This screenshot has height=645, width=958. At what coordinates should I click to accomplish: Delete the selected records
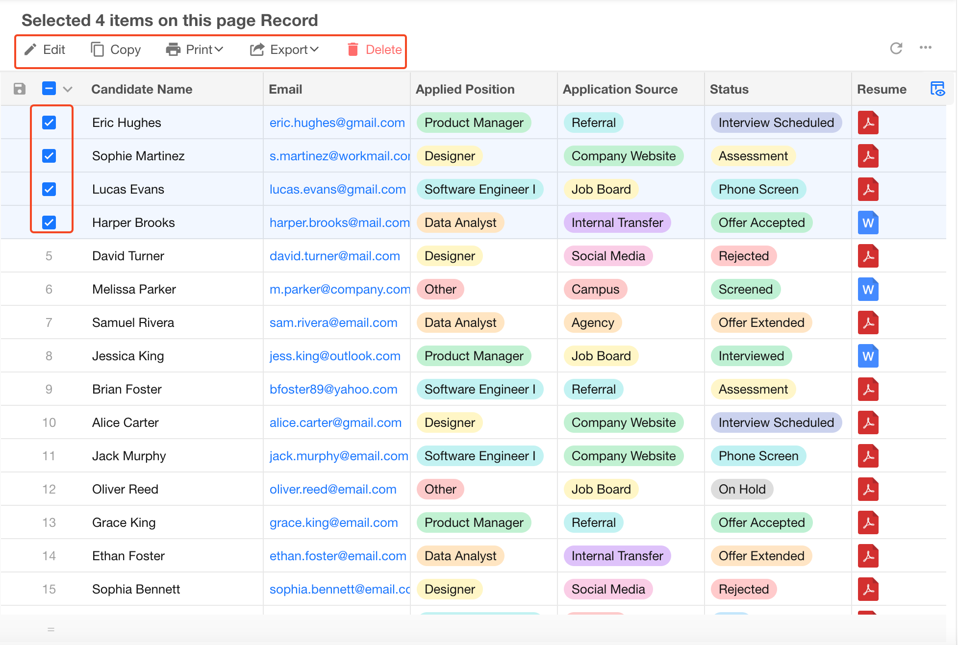click(375, 50)
